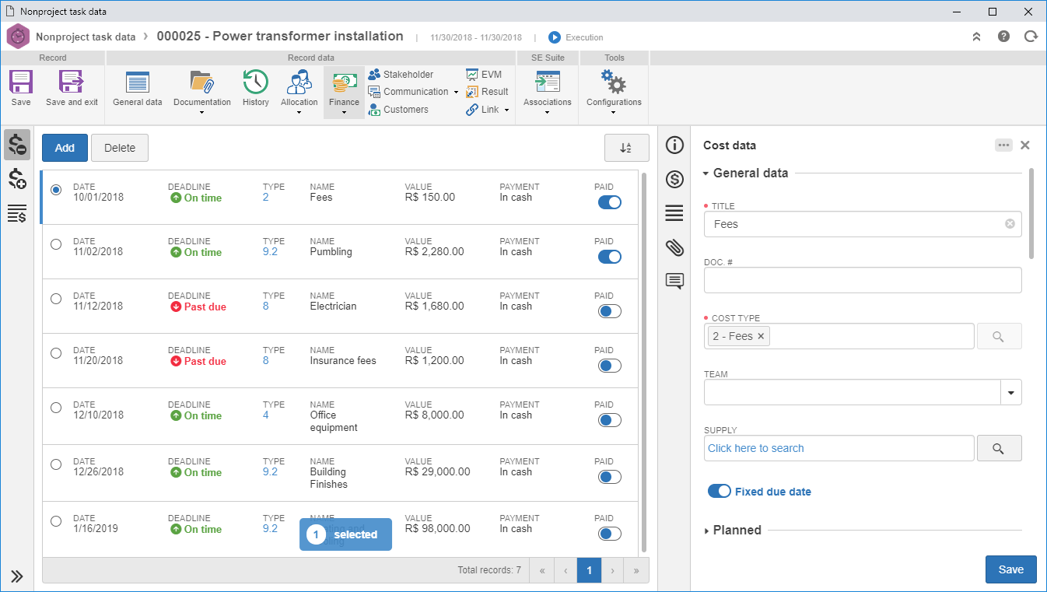This screenshot has height=592, width=1047.
Task: Toggle the Paid switch for Insurance fees
Action: [x=610, y=366]
